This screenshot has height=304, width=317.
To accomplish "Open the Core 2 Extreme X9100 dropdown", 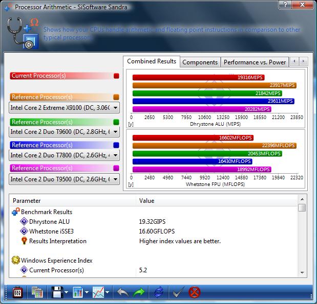I will coord(64,108).
